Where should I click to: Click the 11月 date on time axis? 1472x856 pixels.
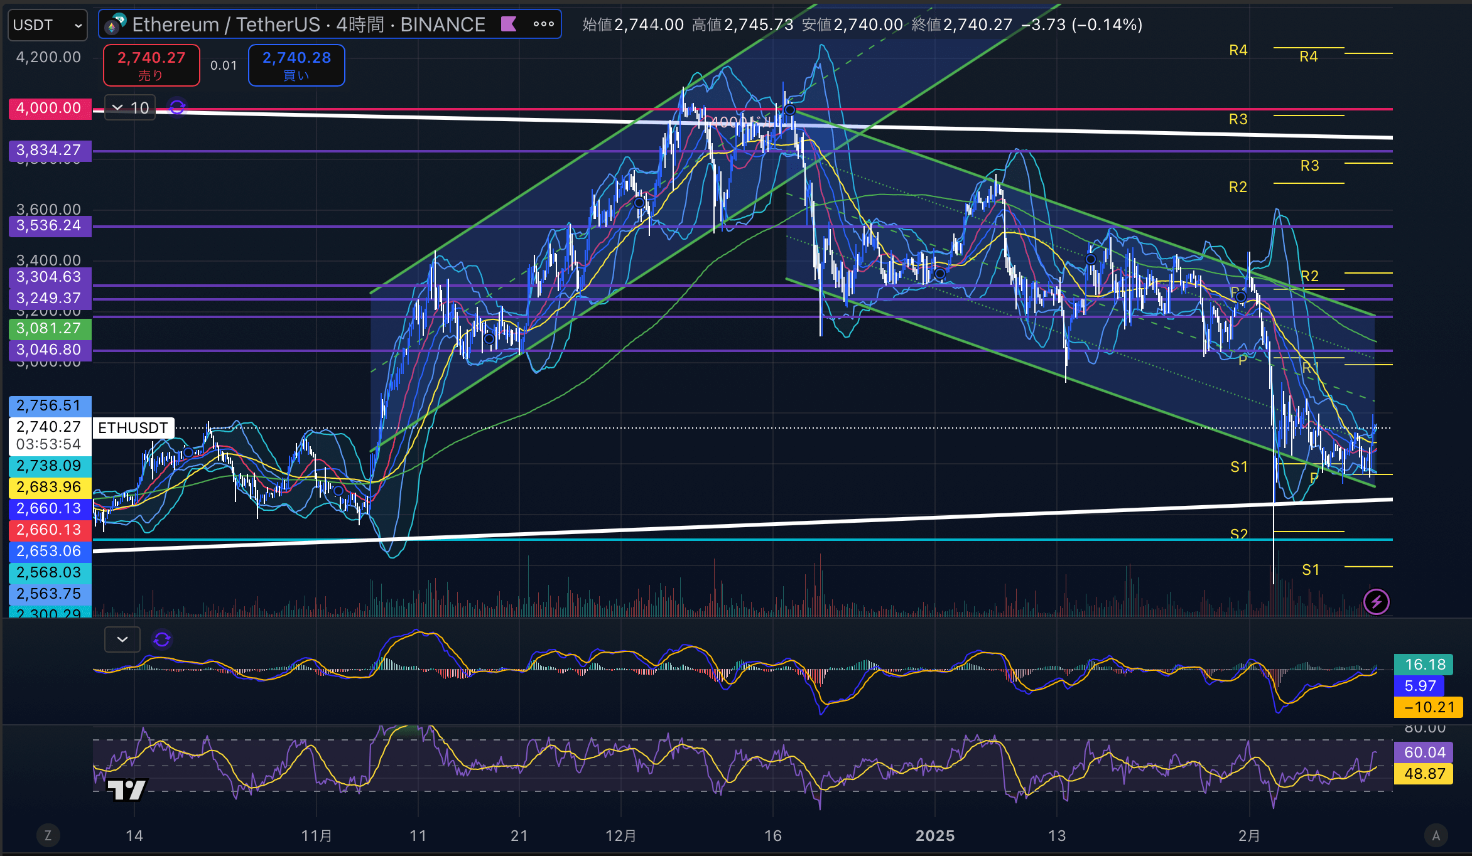tap(317, 836)
